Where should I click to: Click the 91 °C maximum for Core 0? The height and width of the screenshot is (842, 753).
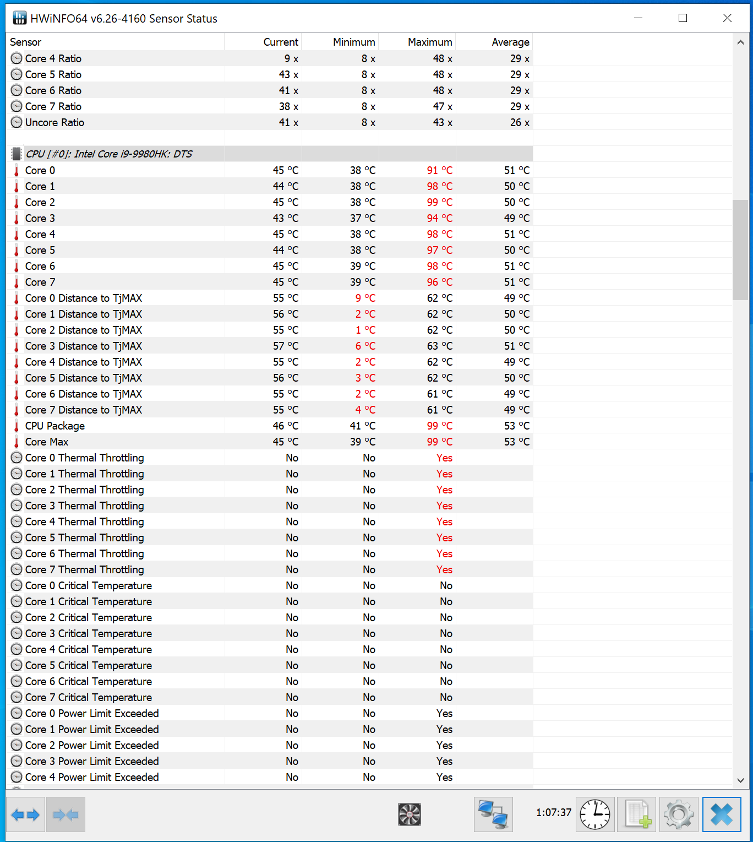(439, 170)
